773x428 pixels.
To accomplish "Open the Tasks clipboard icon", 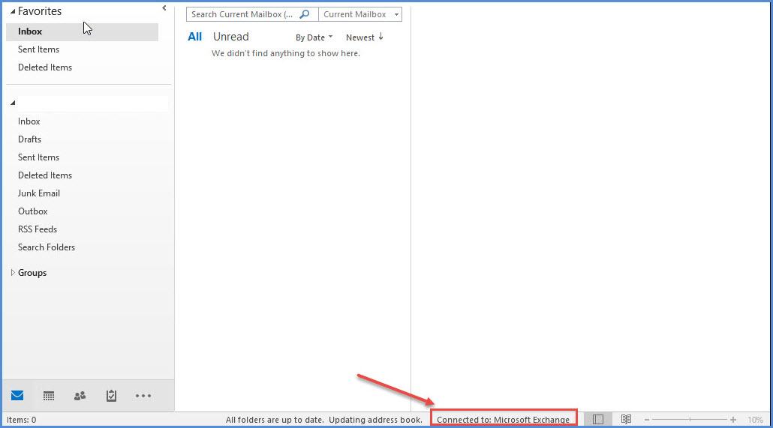I will (111, 396).
